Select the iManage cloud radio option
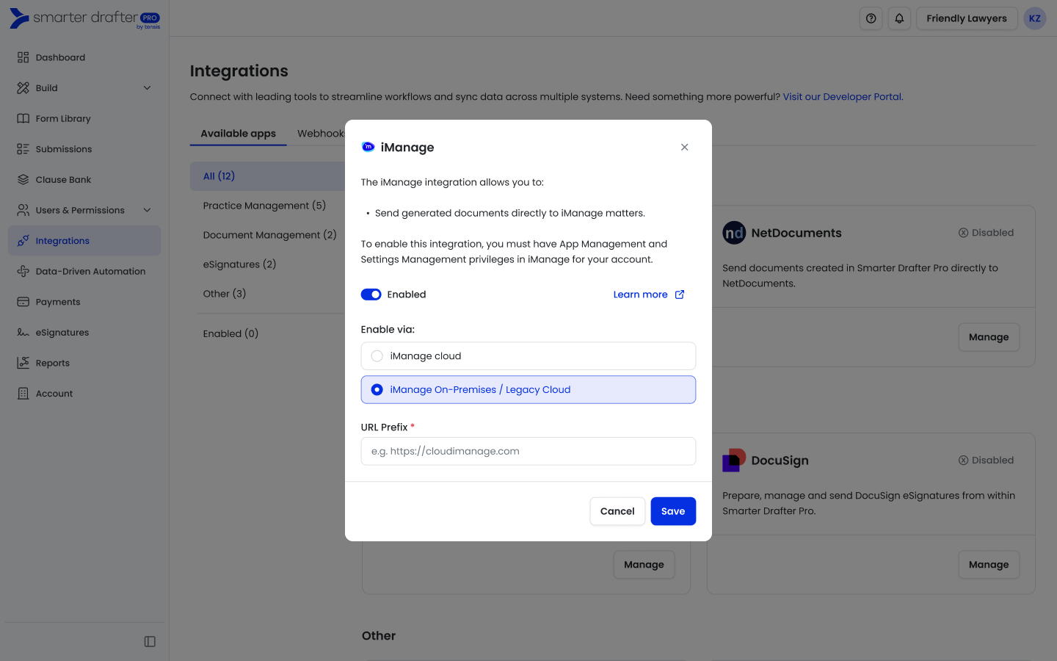 (377, 356)
